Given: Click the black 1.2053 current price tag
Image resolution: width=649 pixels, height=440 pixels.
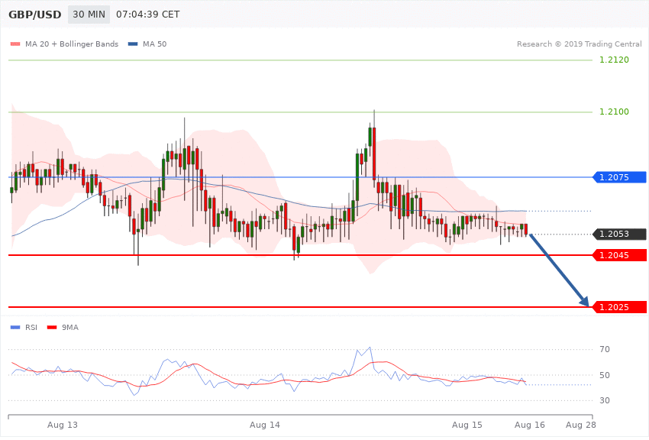Looking at the screenshot, I should [x=620, y=234].
